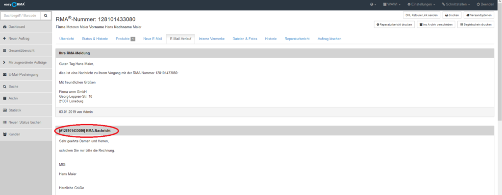The image size is (502, 195).
Task: Click the text 03.01.2019 von Admin
Action: tap(76, 112)
